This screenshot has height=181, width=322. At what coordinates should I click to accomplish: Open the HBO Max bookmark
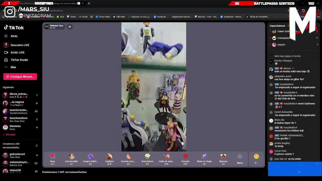pos(119,17)
